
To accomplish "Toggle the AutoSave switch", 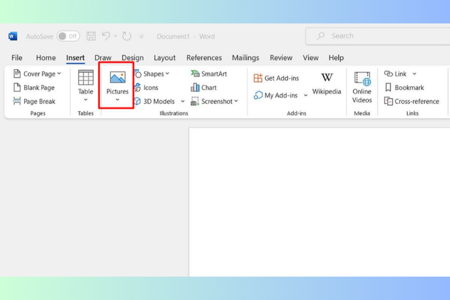I will click(68, 36).
